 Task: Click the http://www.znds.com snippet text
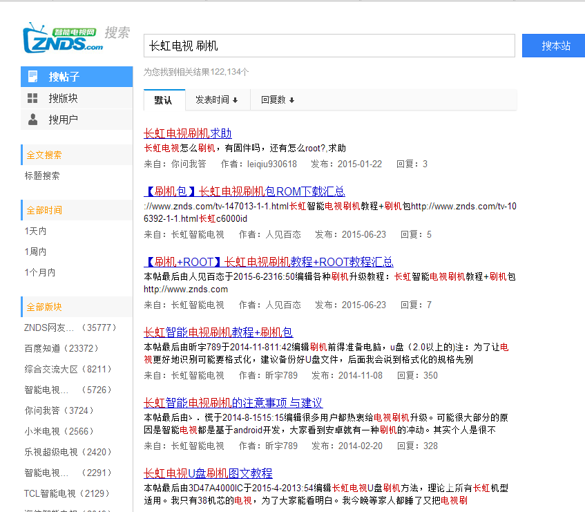coord(186,290)
